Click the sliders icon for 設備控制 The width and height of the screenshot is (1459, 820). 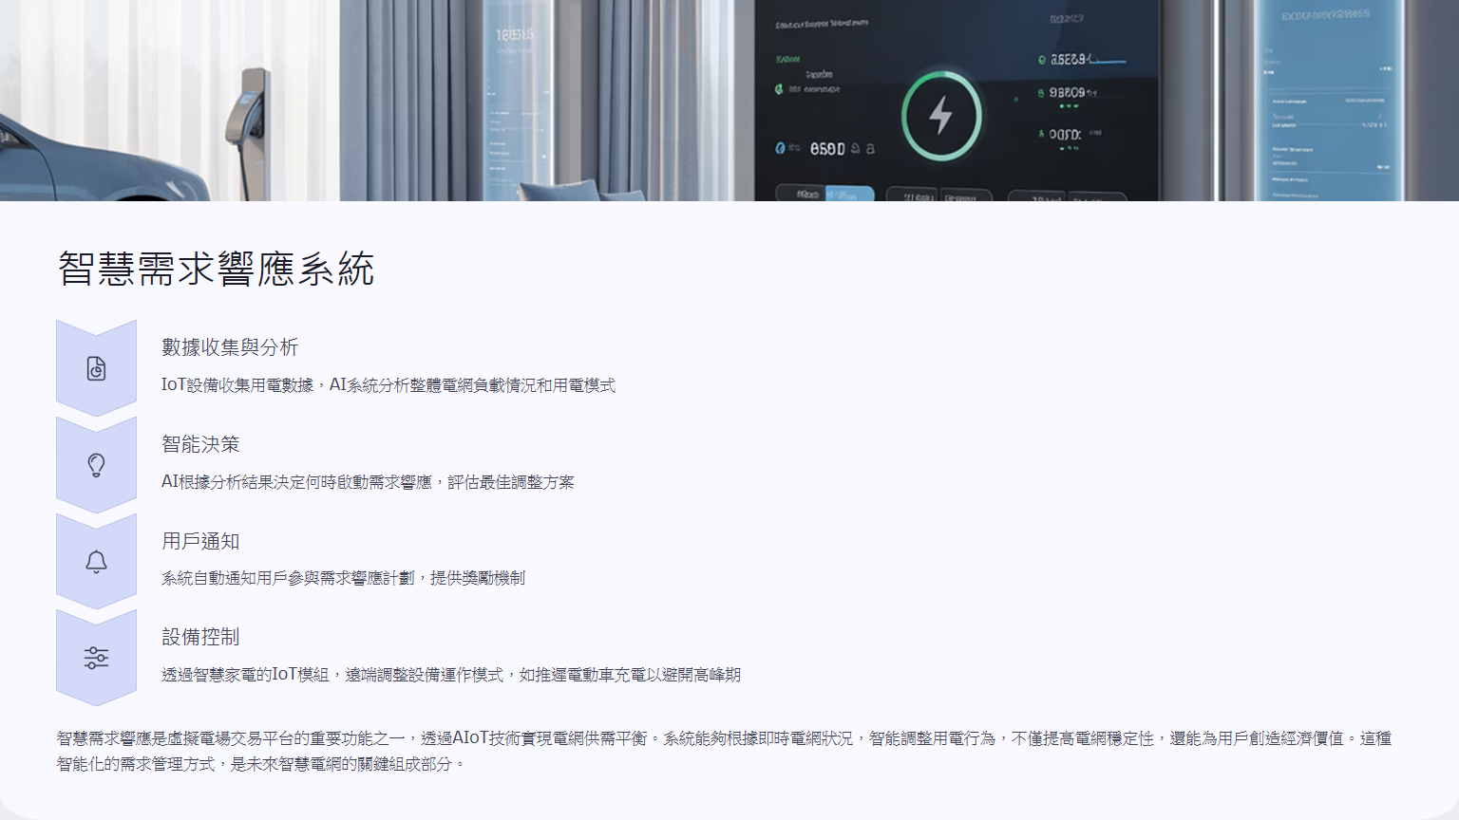96,658
